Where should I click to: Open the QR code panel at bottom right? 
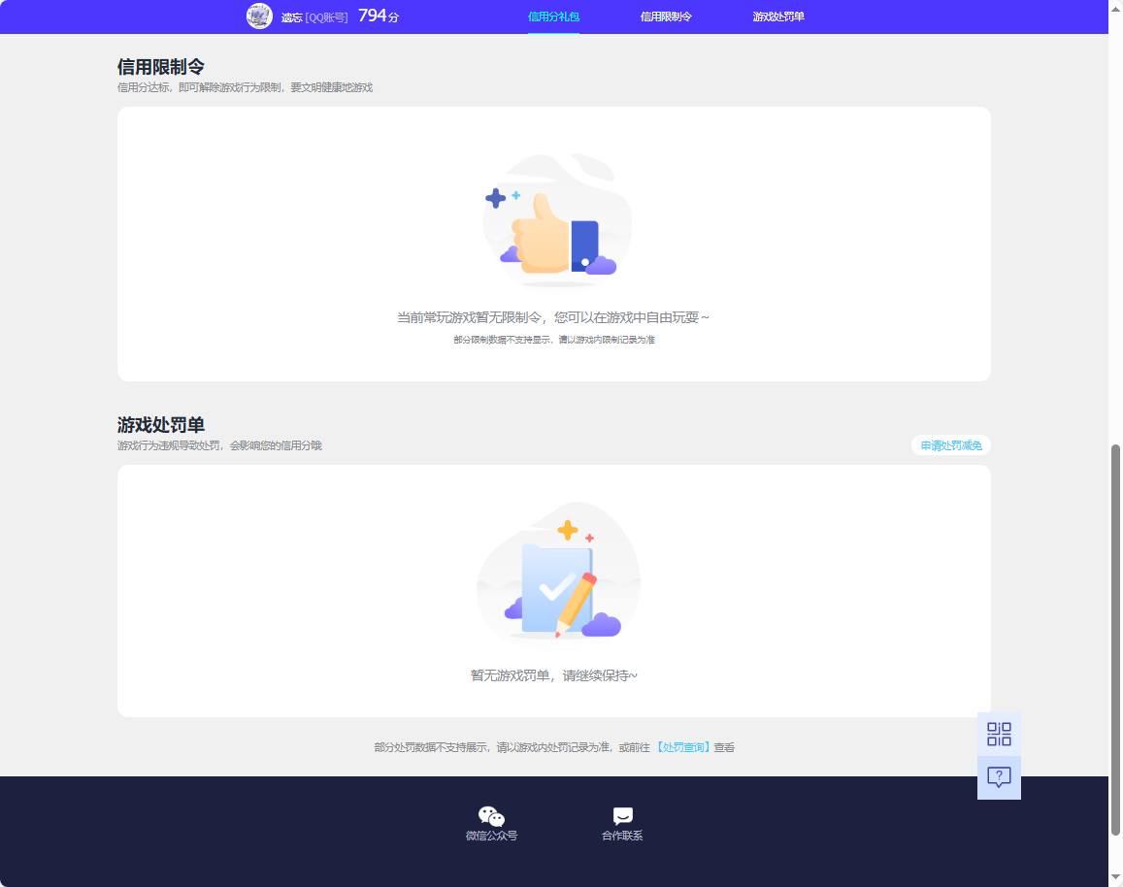point(999,736)
